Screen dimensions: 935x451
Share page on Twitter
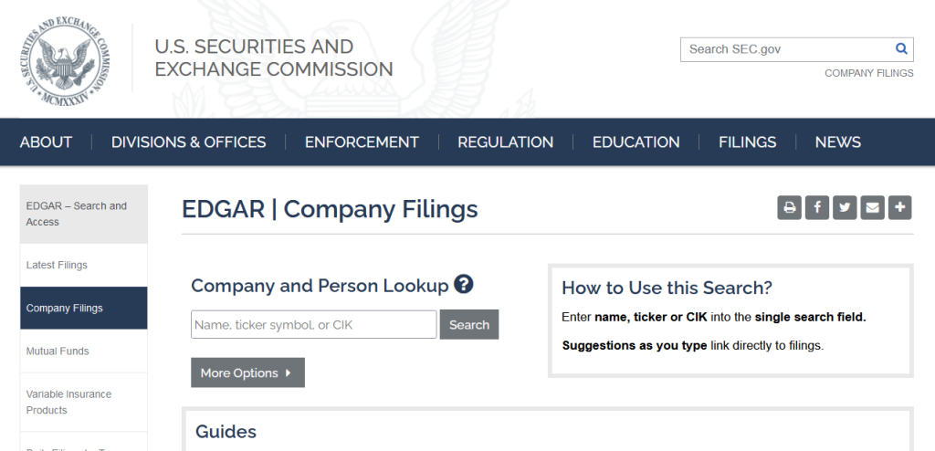click(845, 207)
